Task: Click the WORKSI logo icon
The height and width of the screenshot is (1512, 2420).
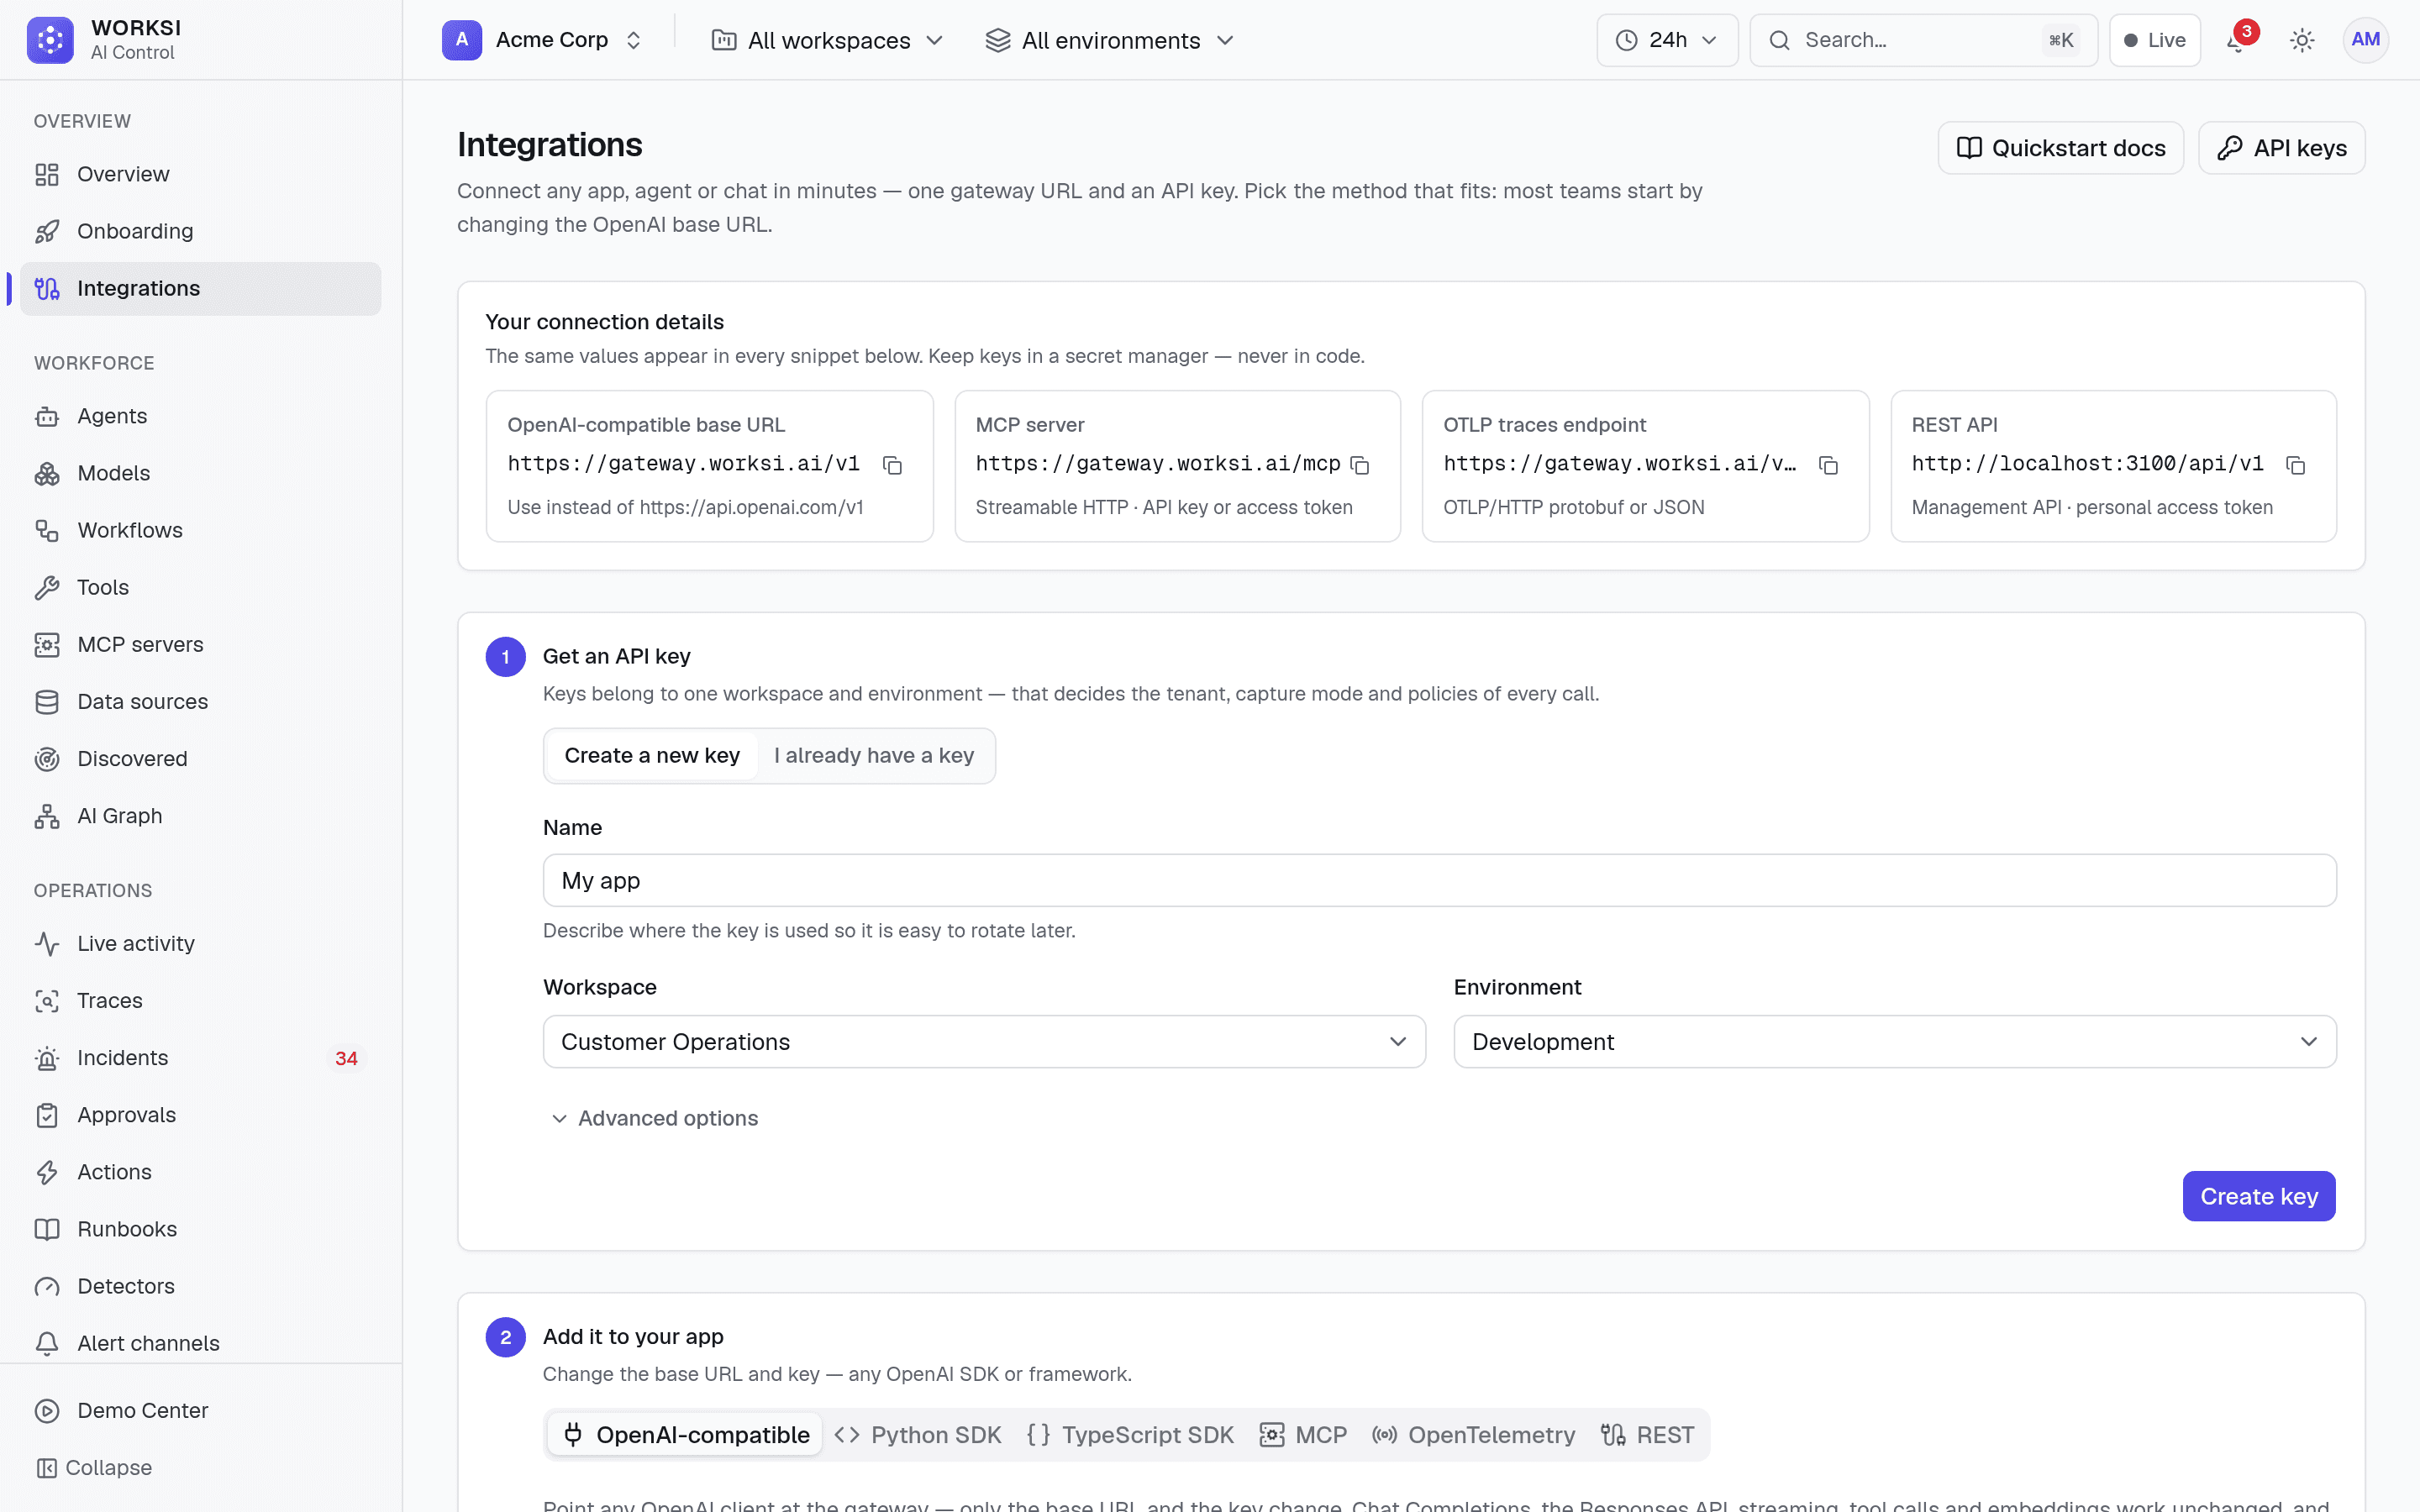Action: (x=50, y=40)
